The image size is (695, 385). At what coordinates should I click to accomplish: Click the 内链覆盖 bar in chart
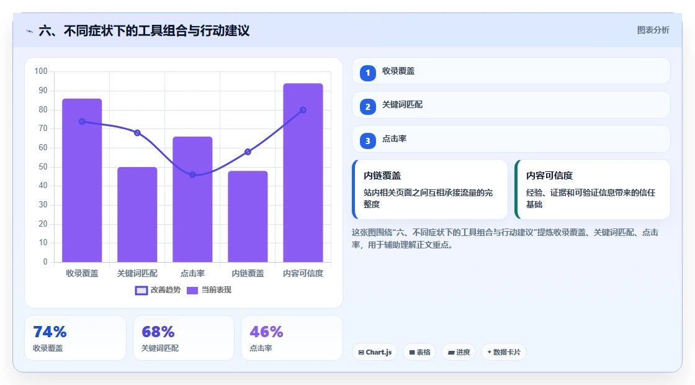click(248, 217)
